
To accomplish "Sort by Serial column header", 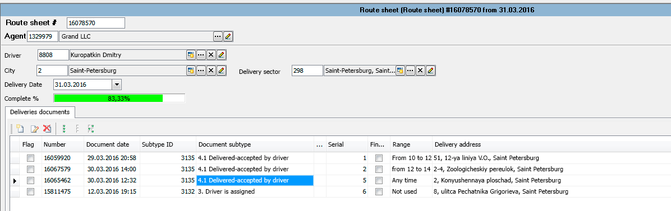I will tap(347, 145).
